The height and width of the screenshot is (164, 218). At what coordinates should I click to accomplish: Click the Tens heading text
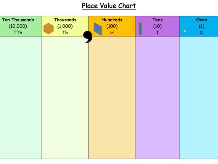click(x=157, y=20)
